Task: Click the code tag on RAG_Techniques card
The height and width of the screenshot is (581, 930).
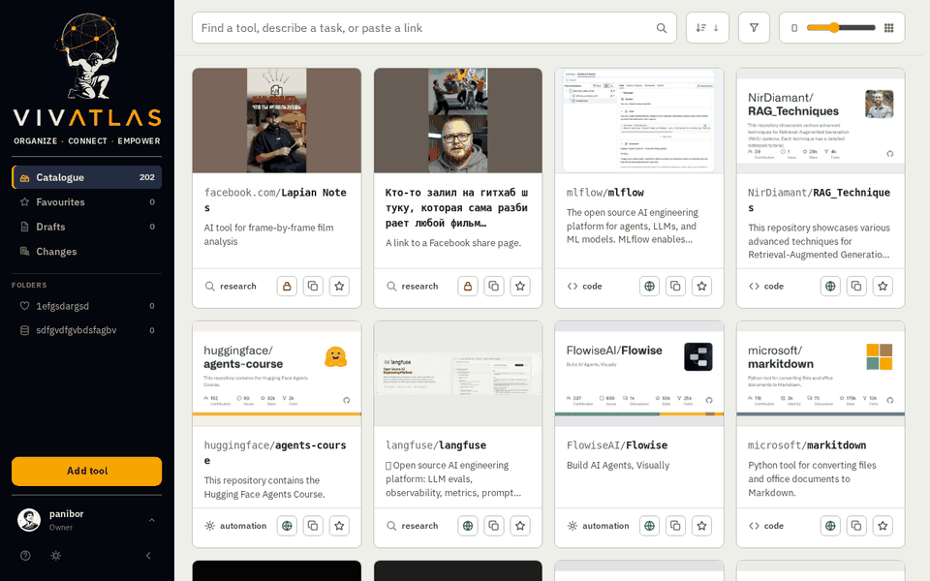Action: tap(765, 286)
